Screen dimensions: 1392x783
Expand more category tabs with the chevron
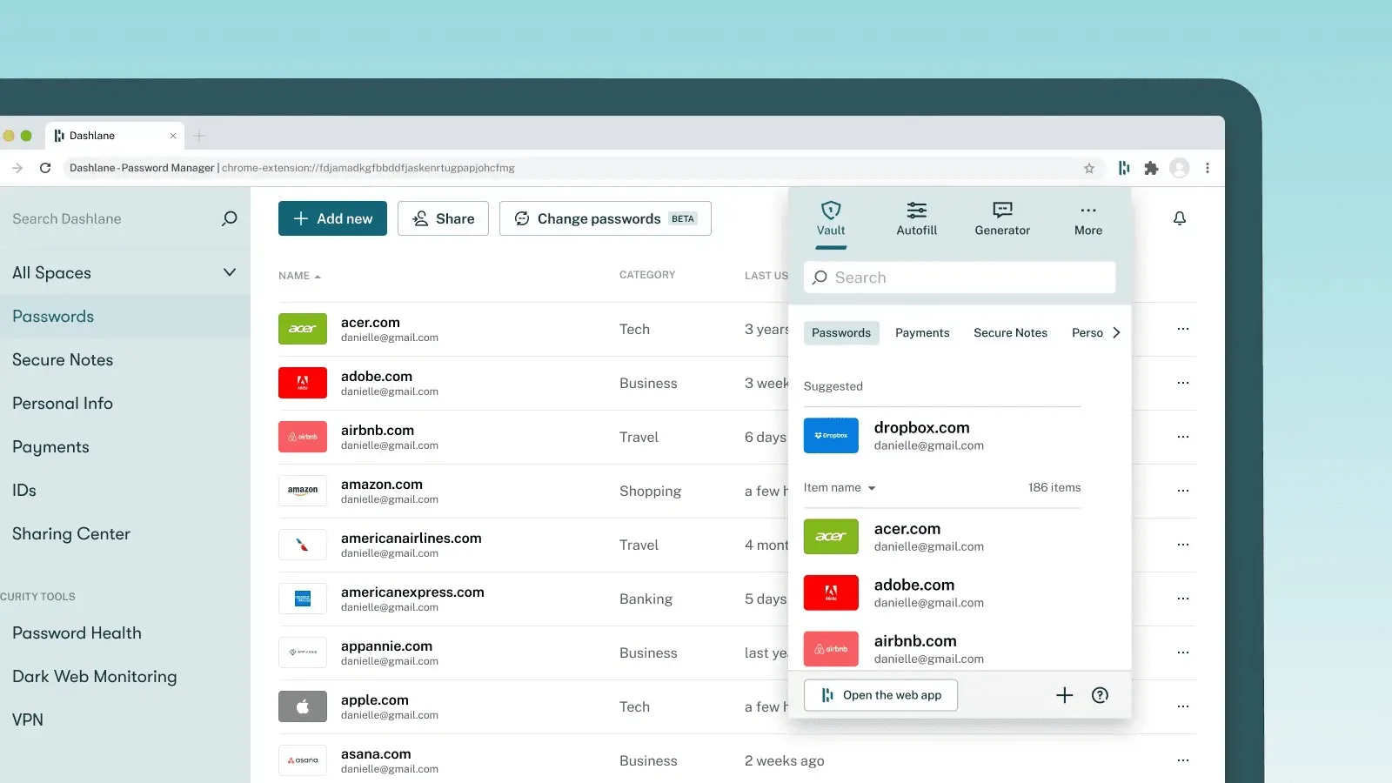coord(1117,331)
